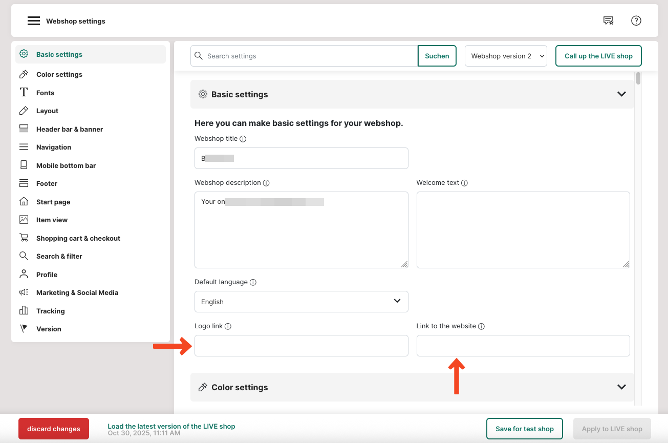Open the Webshop version 2 dropdown
668x443 pixels.
click(x=506, y=56)
